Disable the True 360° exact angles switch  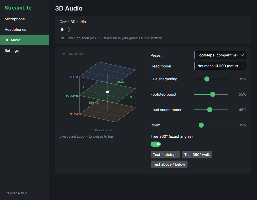point(155,144)
